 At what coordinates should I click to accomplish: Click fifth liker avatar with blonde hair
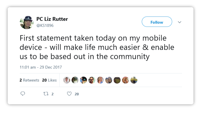[100, 80]
